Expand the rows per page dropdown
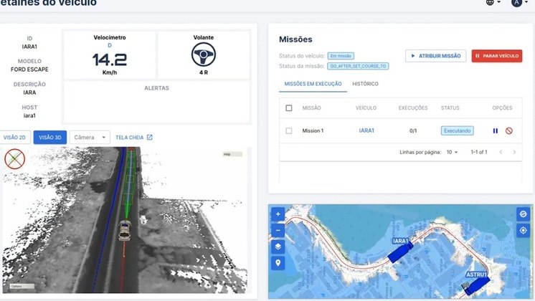535x301 pixels. (x=452, y=152)
